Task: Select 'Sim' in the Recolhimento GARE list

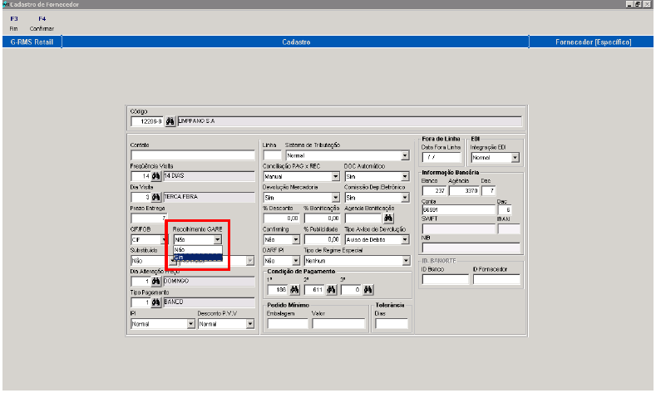Action: pos(198,257)
